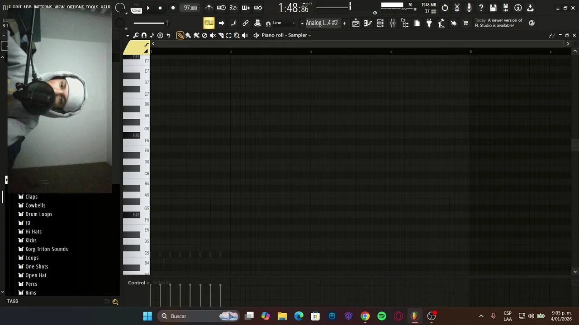Open the Line snap dropdown
Viewport: 579px width, 325px height.
(284, 23)
